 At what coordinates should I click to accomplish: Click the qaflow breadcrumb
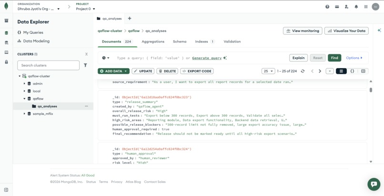(x=134, y=31)
